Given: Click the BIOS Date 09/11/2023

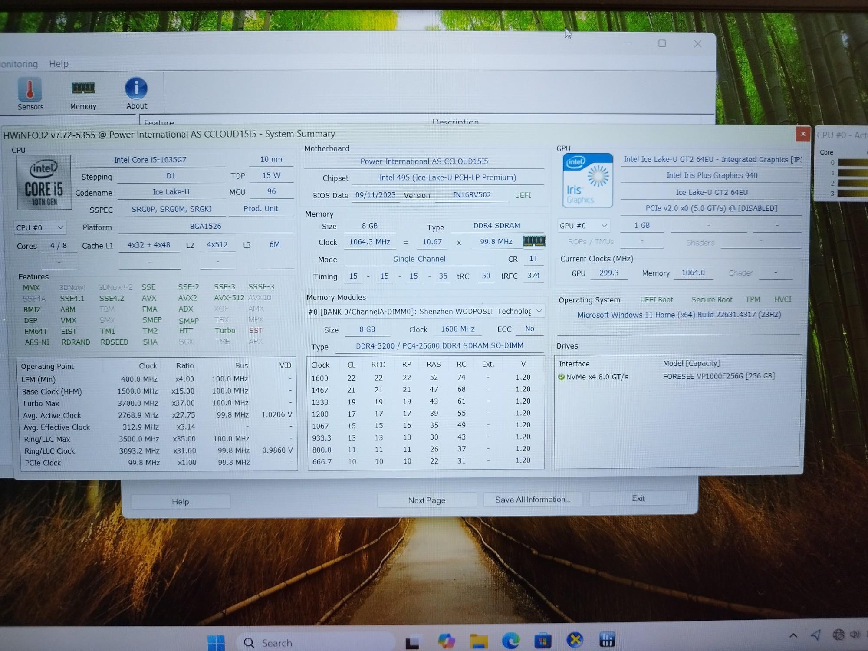Looking at the screenshot, I should pyautogui.click(x=375, y=195).
